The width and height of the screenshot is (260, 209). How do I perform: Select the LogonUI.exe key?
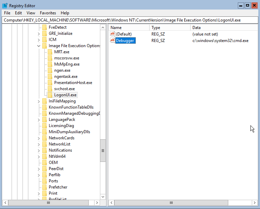pos(65,95)
